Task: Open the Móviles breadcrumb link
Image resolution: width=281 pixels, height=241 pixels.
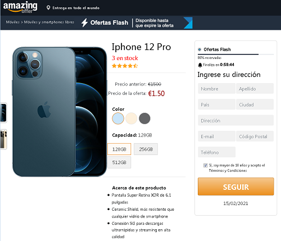Action: click(13, 22)
